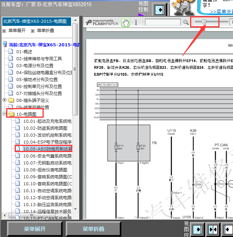The image size is (233, 237).
Task: Open 05-接地点分布及位置
Action: point(37,80)
